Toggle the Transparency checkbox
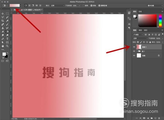This screenshot has width=164, height=120. click(x=99, y=6)
